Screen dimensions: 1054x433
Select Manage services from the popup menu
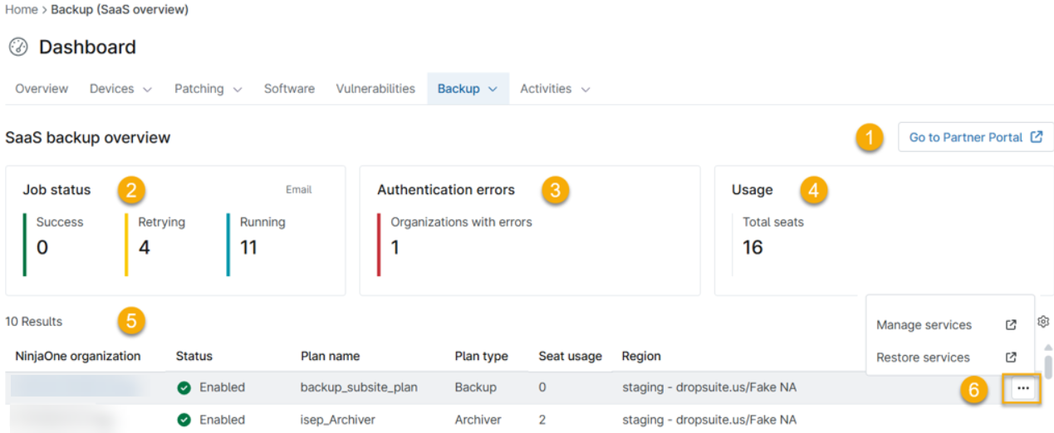click(924, 325)
